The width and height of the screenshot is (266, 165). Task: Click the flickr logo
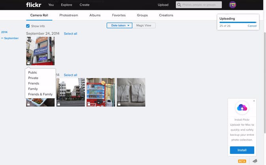34,5
